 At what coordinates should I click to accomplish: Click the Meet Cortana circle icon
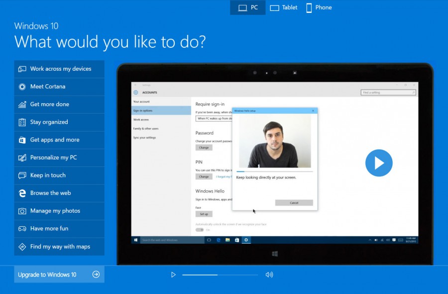coord(22,86)
